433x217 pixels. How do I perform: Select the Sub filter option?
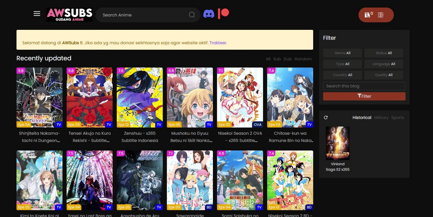(x=277, y=59)
